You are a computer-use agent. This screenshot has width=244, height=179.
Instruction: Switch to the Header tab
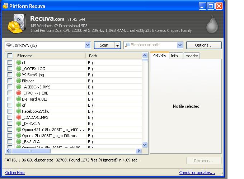(x=192, y=56)
